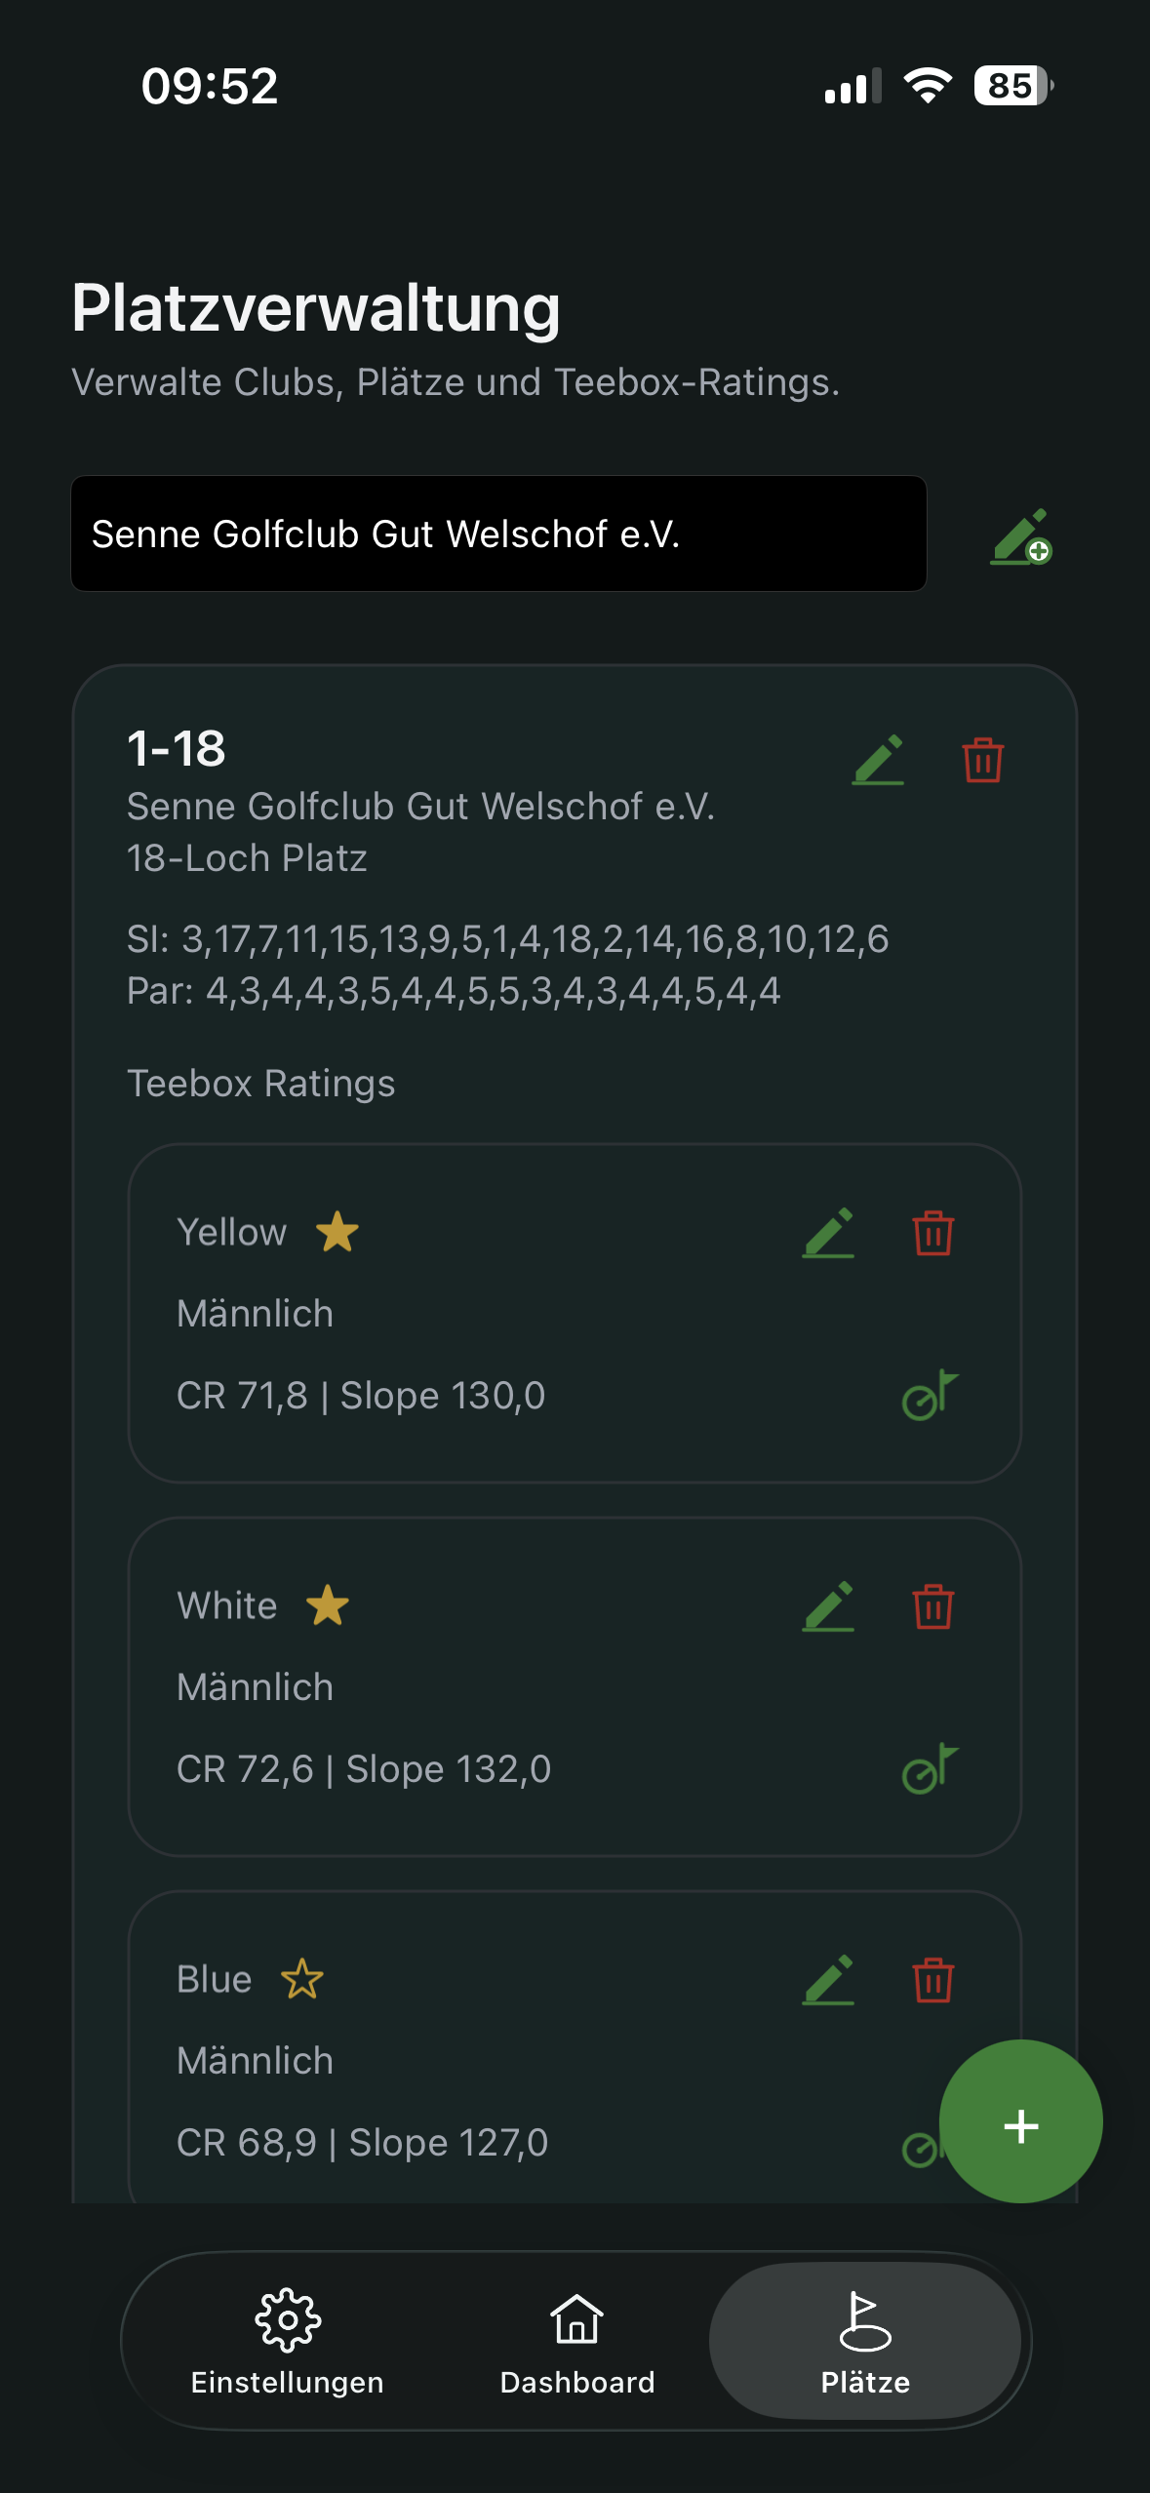Edit the Yellow teebox rating
The width and height of the screenshot is (1150, 2493).
click(x=828, y=1233)
